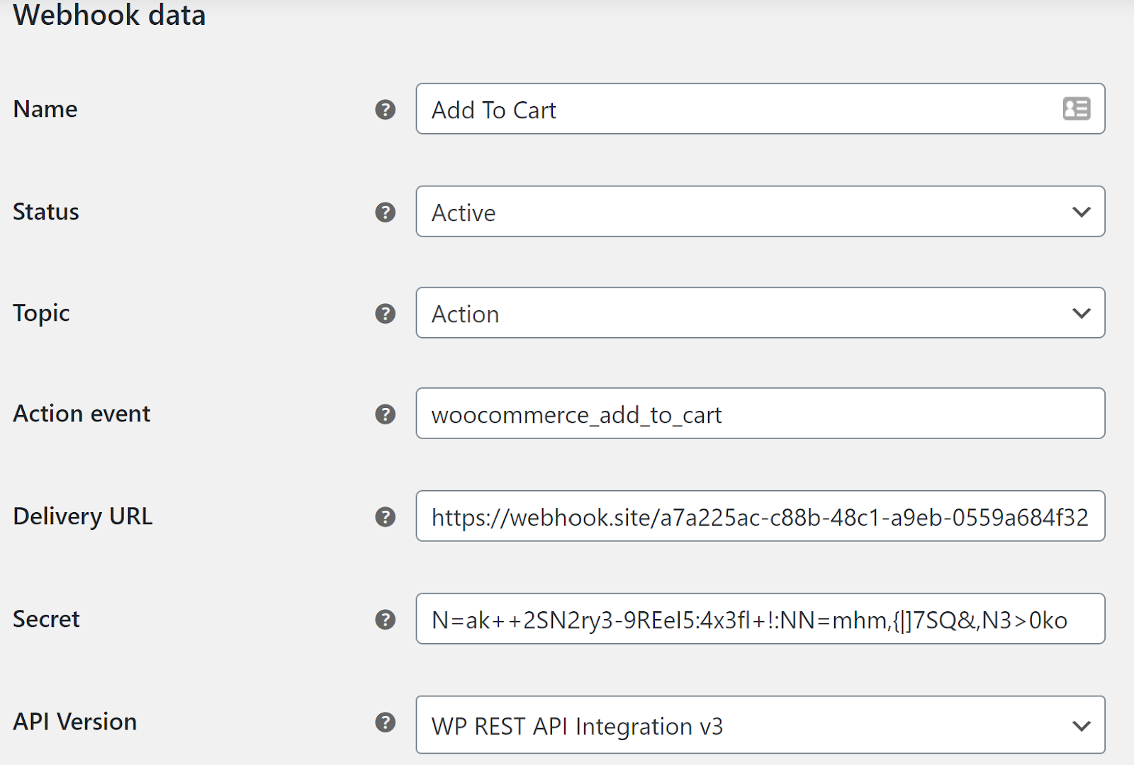Click the help icon beside Secret
The image size is (1134, 765).
(385, 619)
